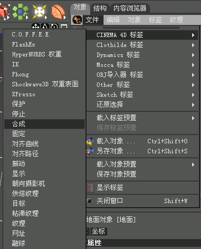The width and height of the screenshot is (201, 249).
Task: Click the viewport move arrows icon
Action: tap(35, 27)
